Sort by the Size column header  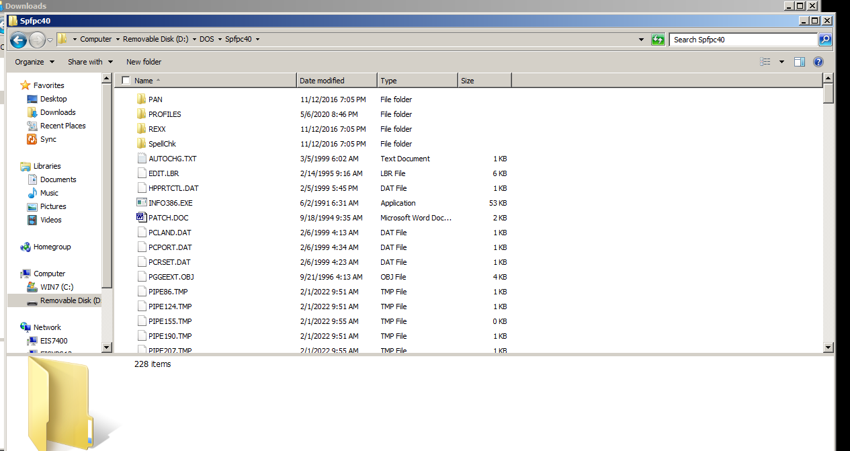[x=484, y=81]
